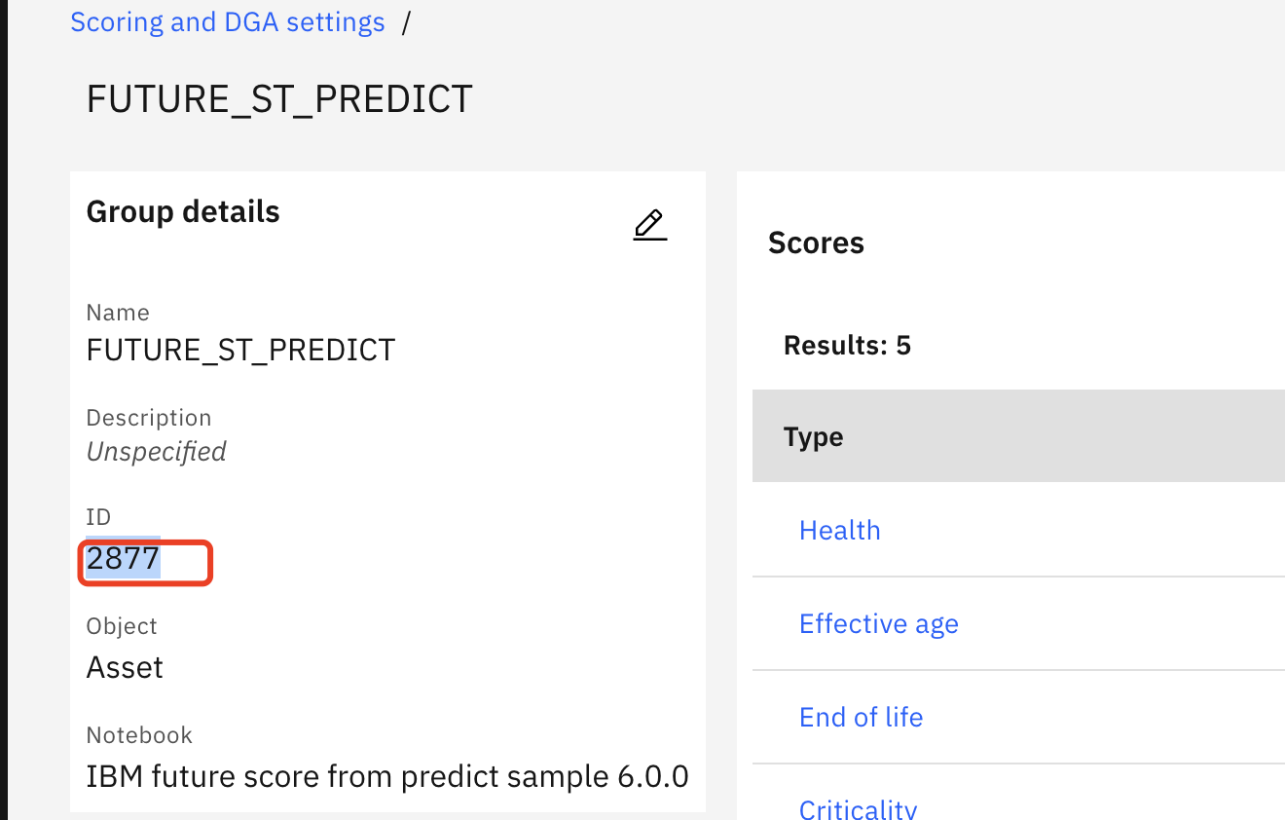The height and width of the screenshot is (820, 1285).
Task: Open the Health score type
Action: pyautogui.click(x=839, y=530)
